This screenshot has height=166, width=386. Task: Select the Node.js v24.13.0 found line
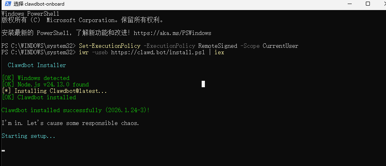[45, 84]
